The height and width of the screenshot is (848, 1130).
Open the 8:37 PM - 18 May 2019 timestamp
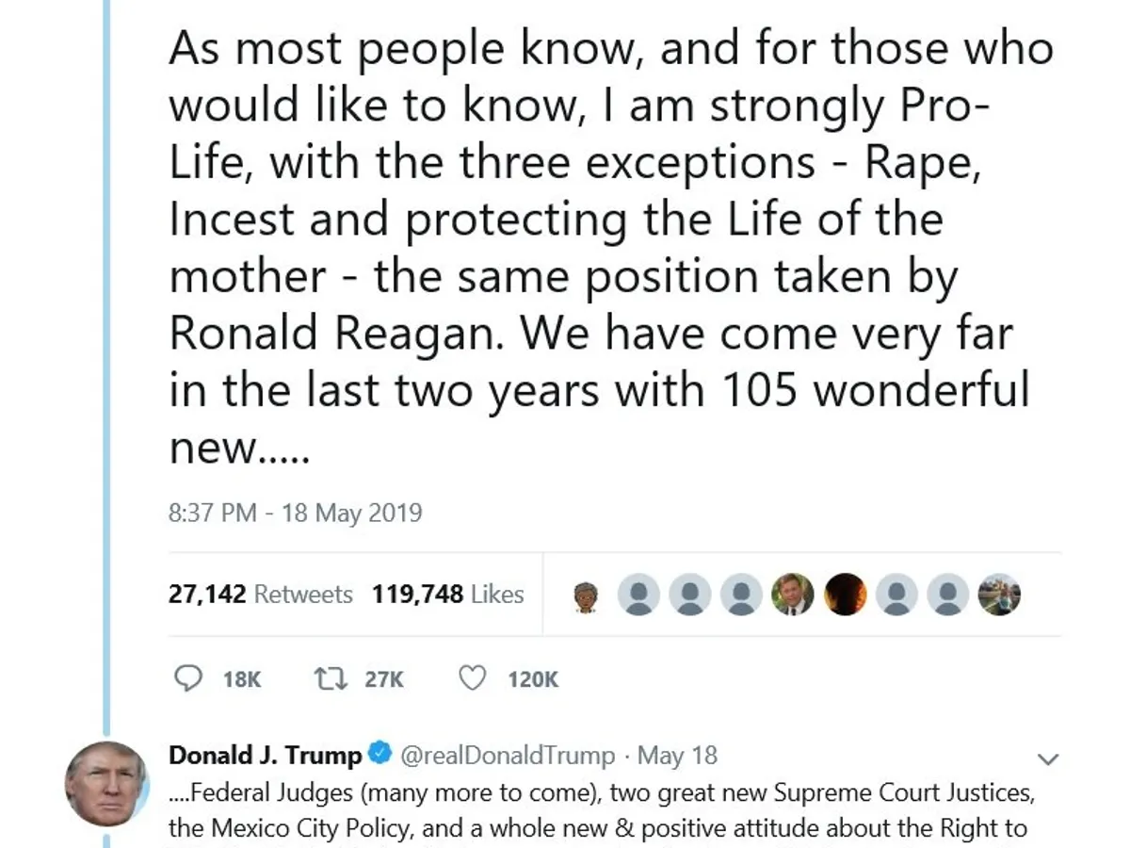(x=296, y=514)
